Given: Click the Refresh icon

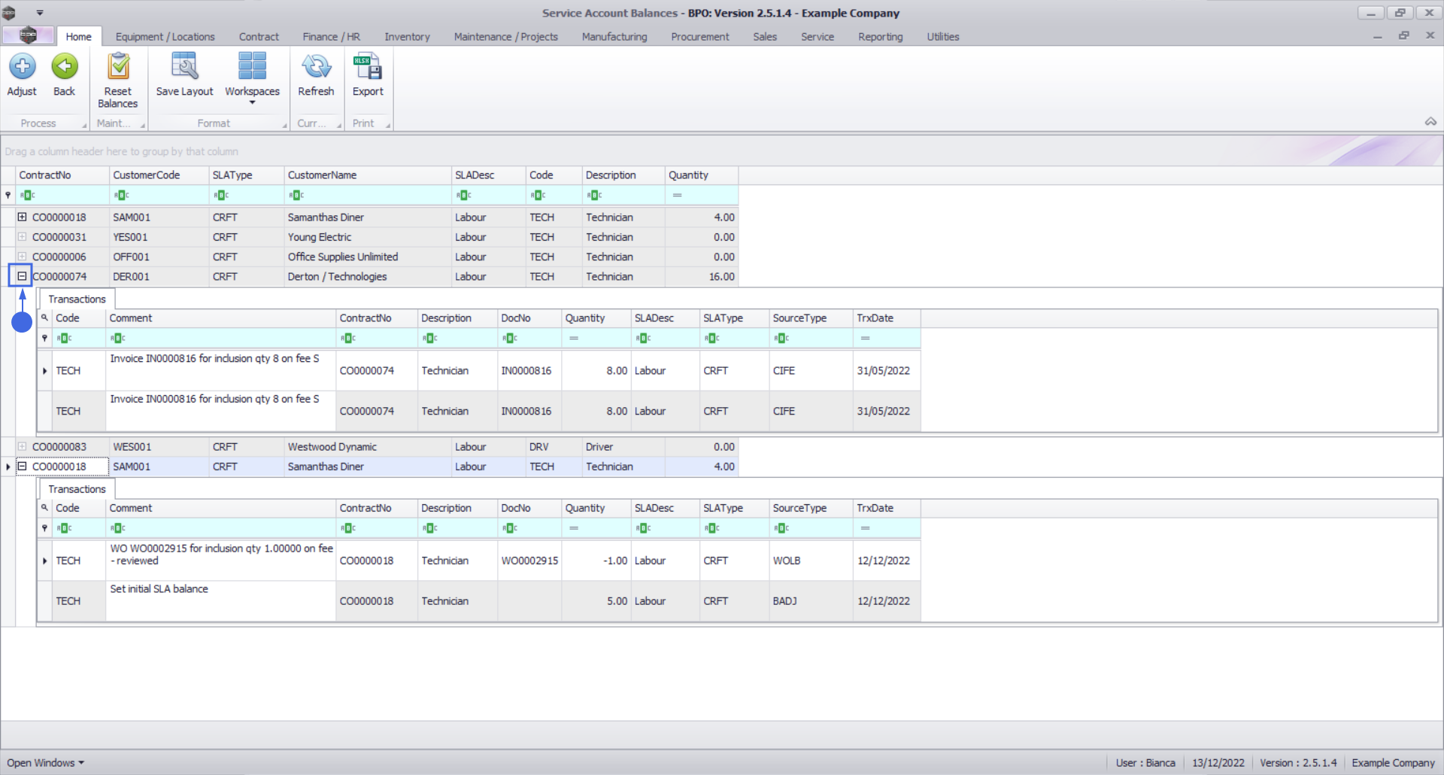Looking at the screenshot, I should (x=316, y=67).
